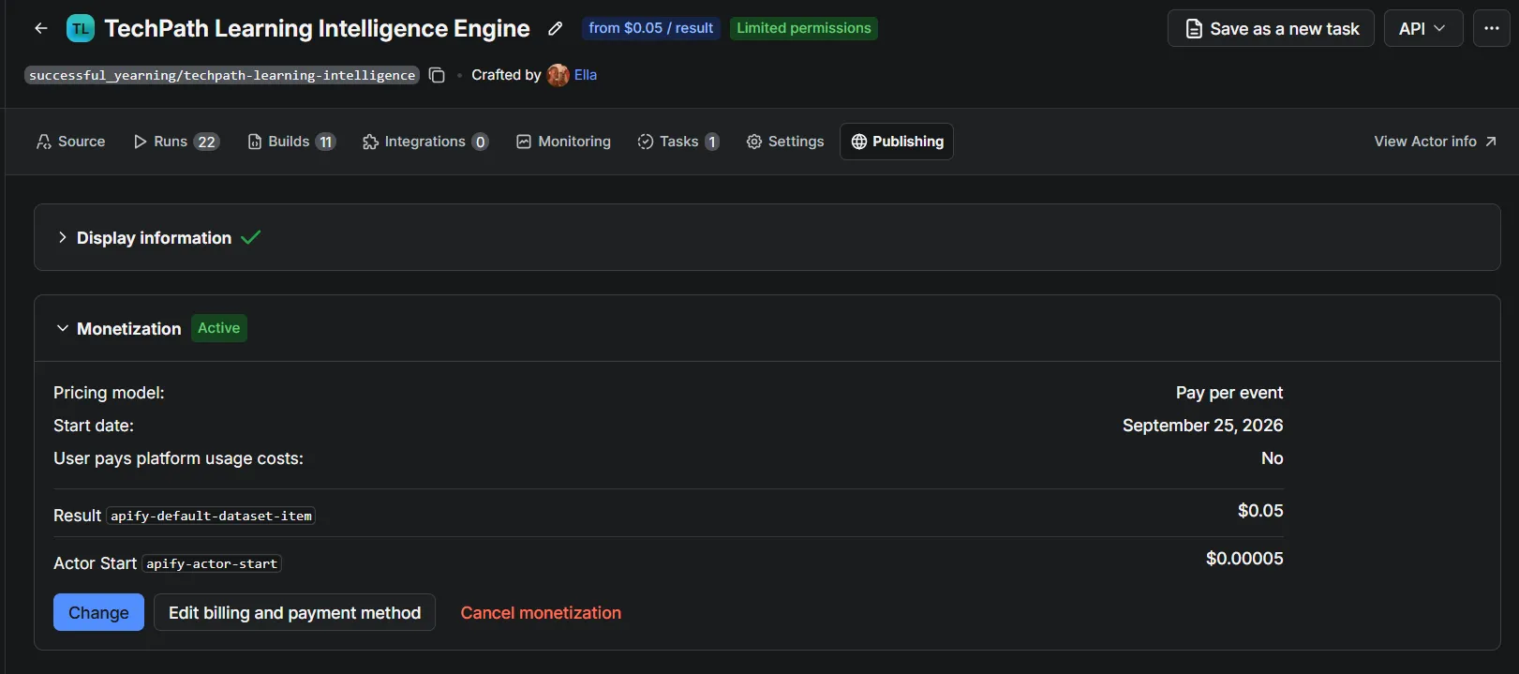The width and height of the screenshot is (1519, 674).
Task: Click the TechPath Learning Intelligence Engine title
Action: (x=317, y=28)
